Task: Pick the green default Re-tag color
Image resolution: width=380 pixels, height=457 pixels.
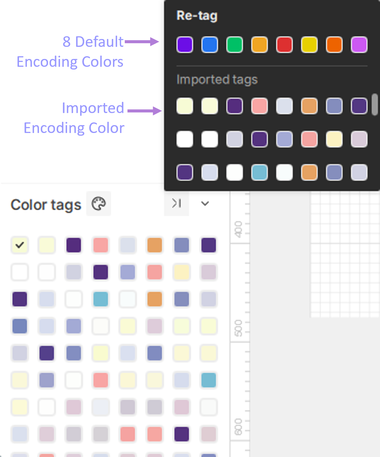Action: (x=234, y=45)
